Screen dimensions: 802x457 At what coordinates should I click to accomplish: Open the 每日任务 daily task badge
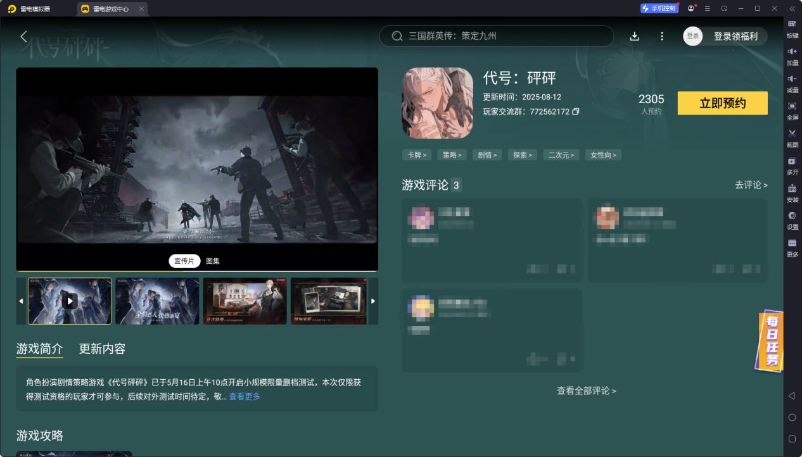770,340
